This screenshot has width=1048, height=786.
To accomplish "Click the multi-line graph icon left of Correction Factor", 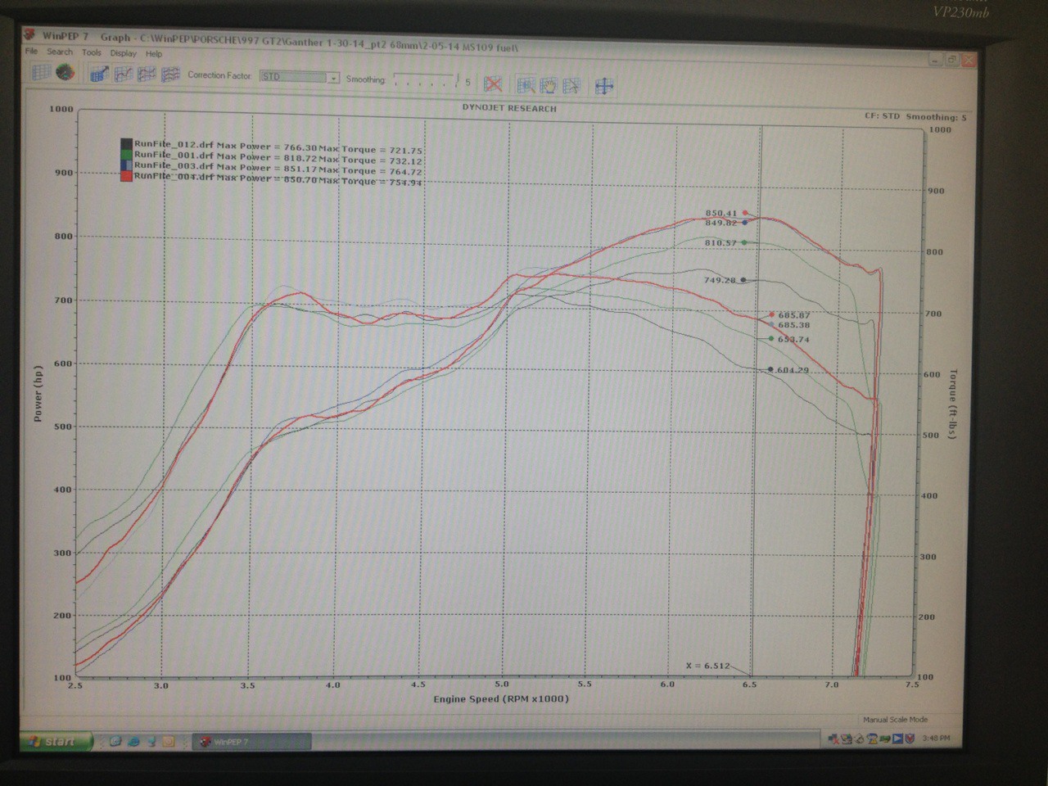I will tap(170, 75).
